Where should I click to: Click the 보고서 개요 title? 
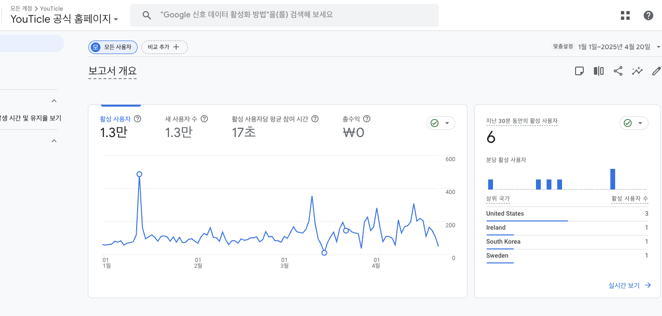pyautogui.click(x=113, y=71)
